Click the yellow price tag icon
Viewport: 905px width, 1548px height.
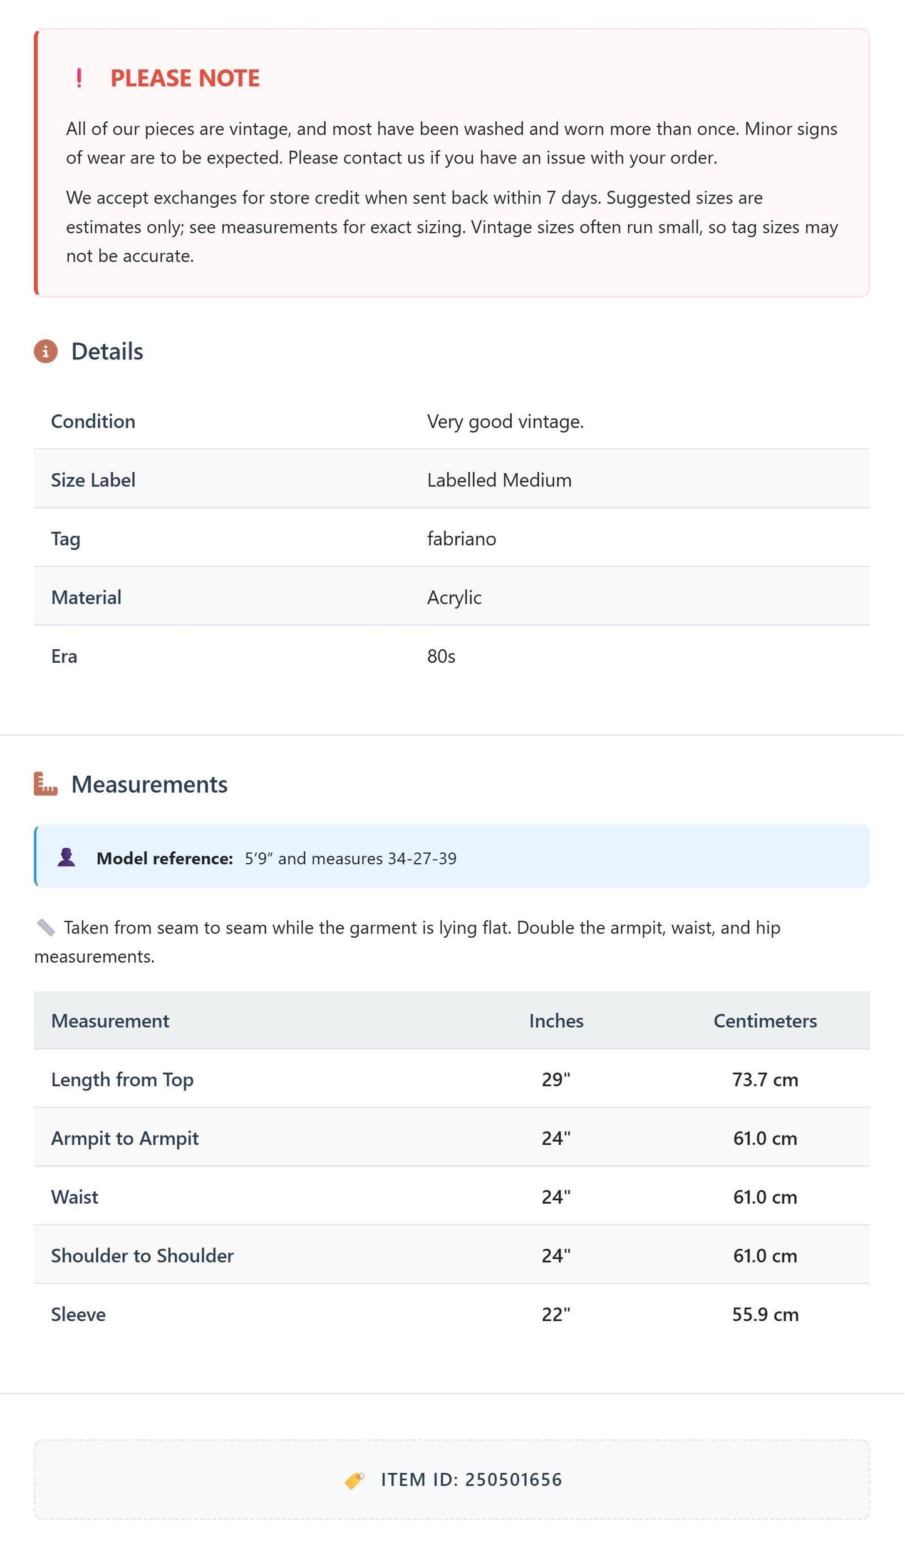(354, 1480)
